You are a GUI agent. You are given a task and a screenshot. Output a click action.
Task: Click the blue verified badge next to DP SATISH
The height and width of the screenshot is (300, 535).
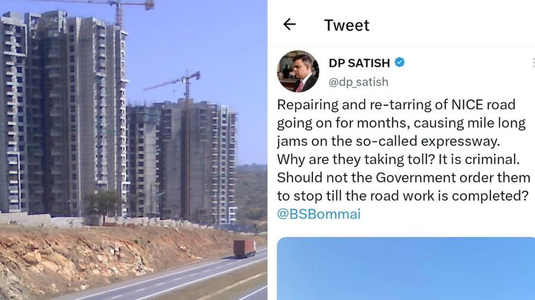(399, 63)
